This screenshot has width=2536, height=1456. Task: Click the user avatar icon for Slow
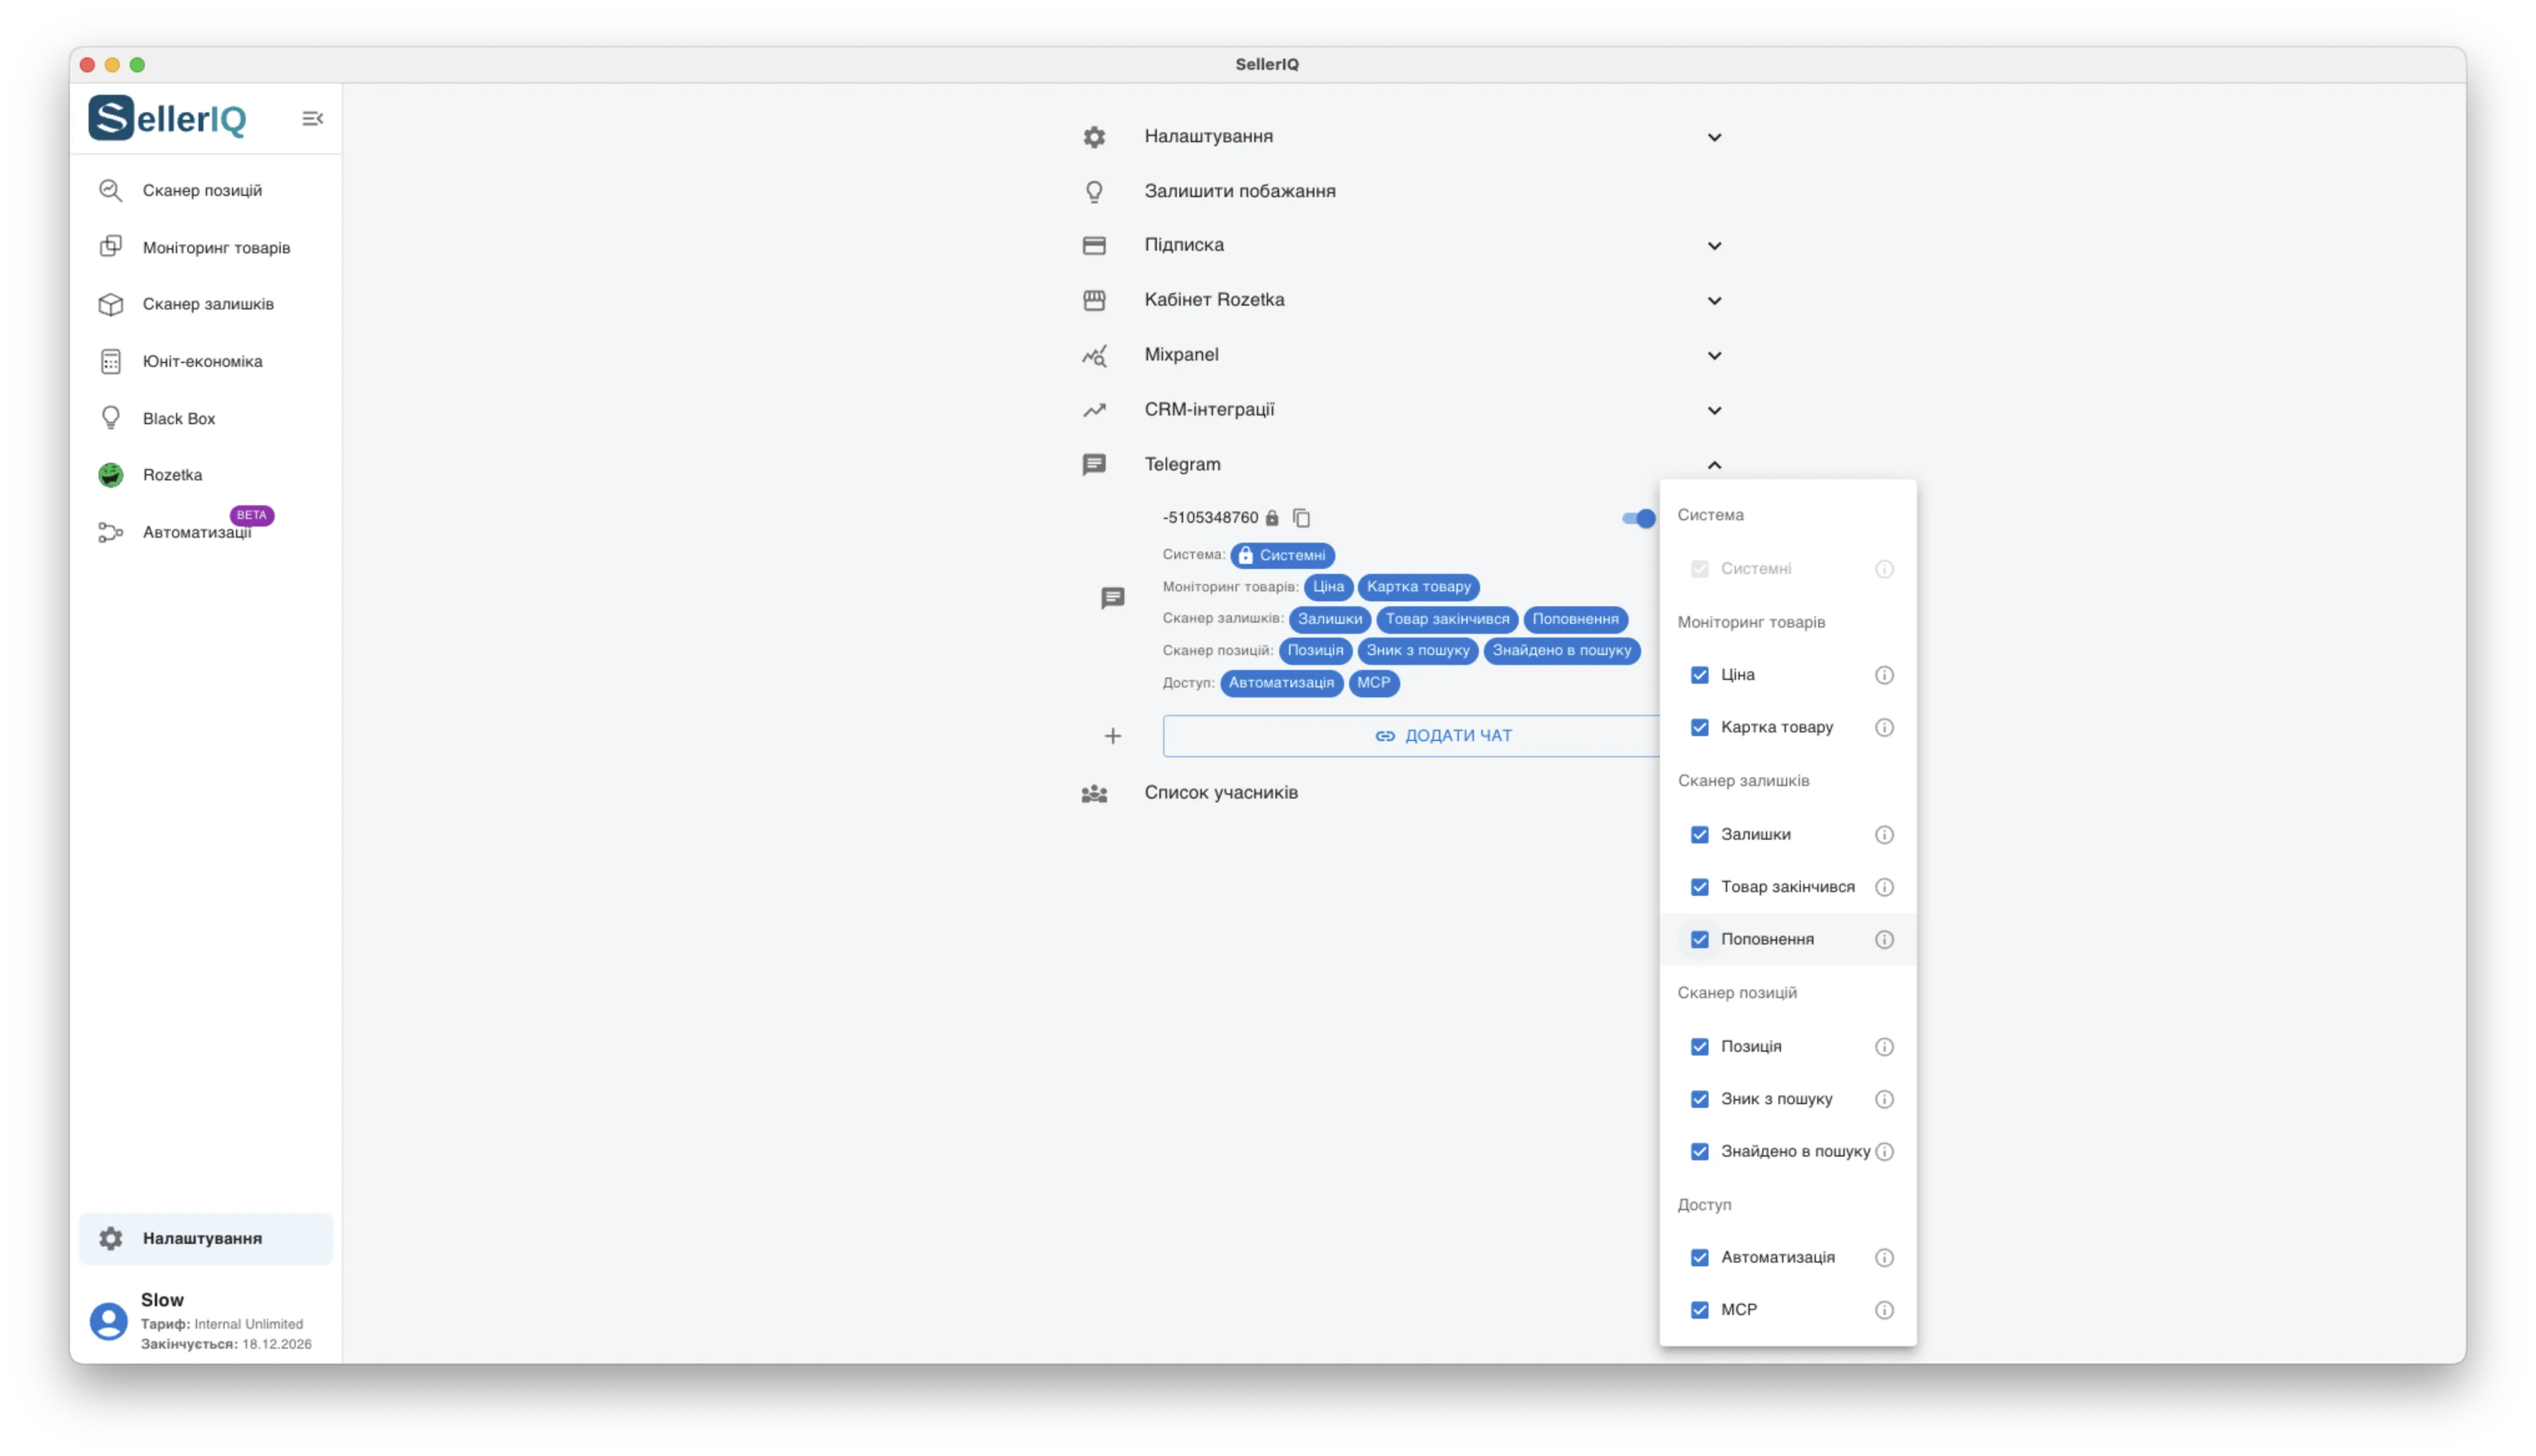point(108,1321)
